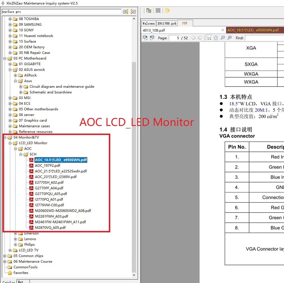
Task: Click the fit width icon
Action: point(209,38)
